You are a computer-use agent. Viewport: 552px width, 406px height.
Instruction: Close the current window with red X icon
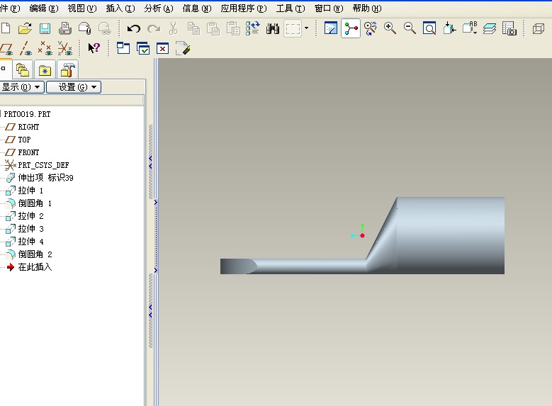[x=163, y=48]
